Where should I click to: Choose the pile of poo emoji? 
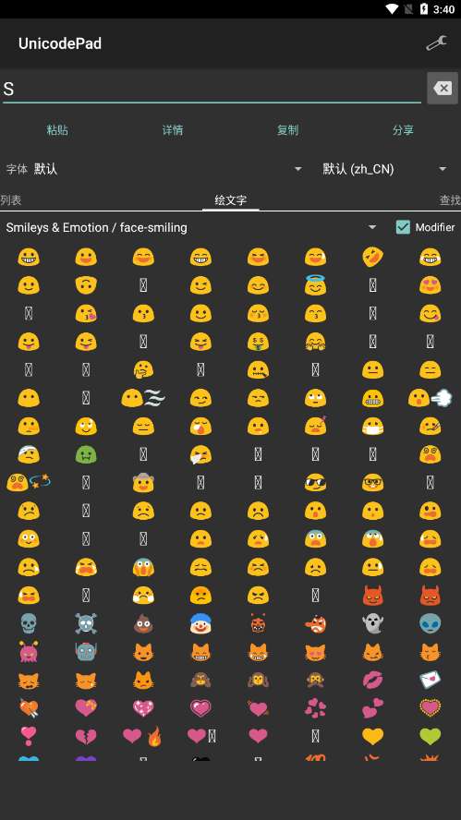pyautogui.click(x=143, y=623)
